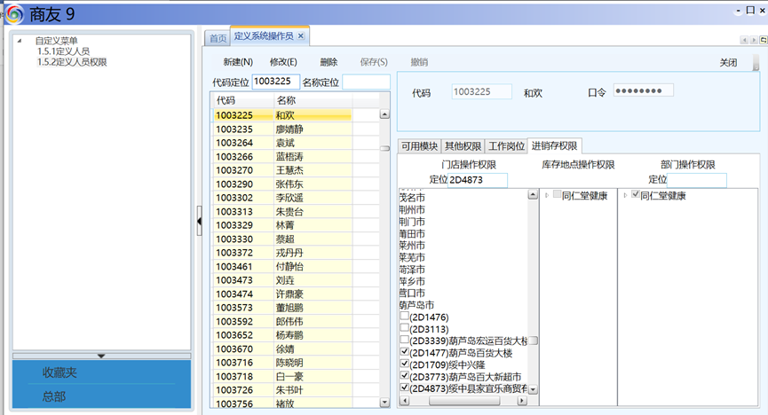The width and height of the screenshot is (768, 415).
Task: Open the 收藏夹 section
Action: pyautogui.click(x=59, y=372)
